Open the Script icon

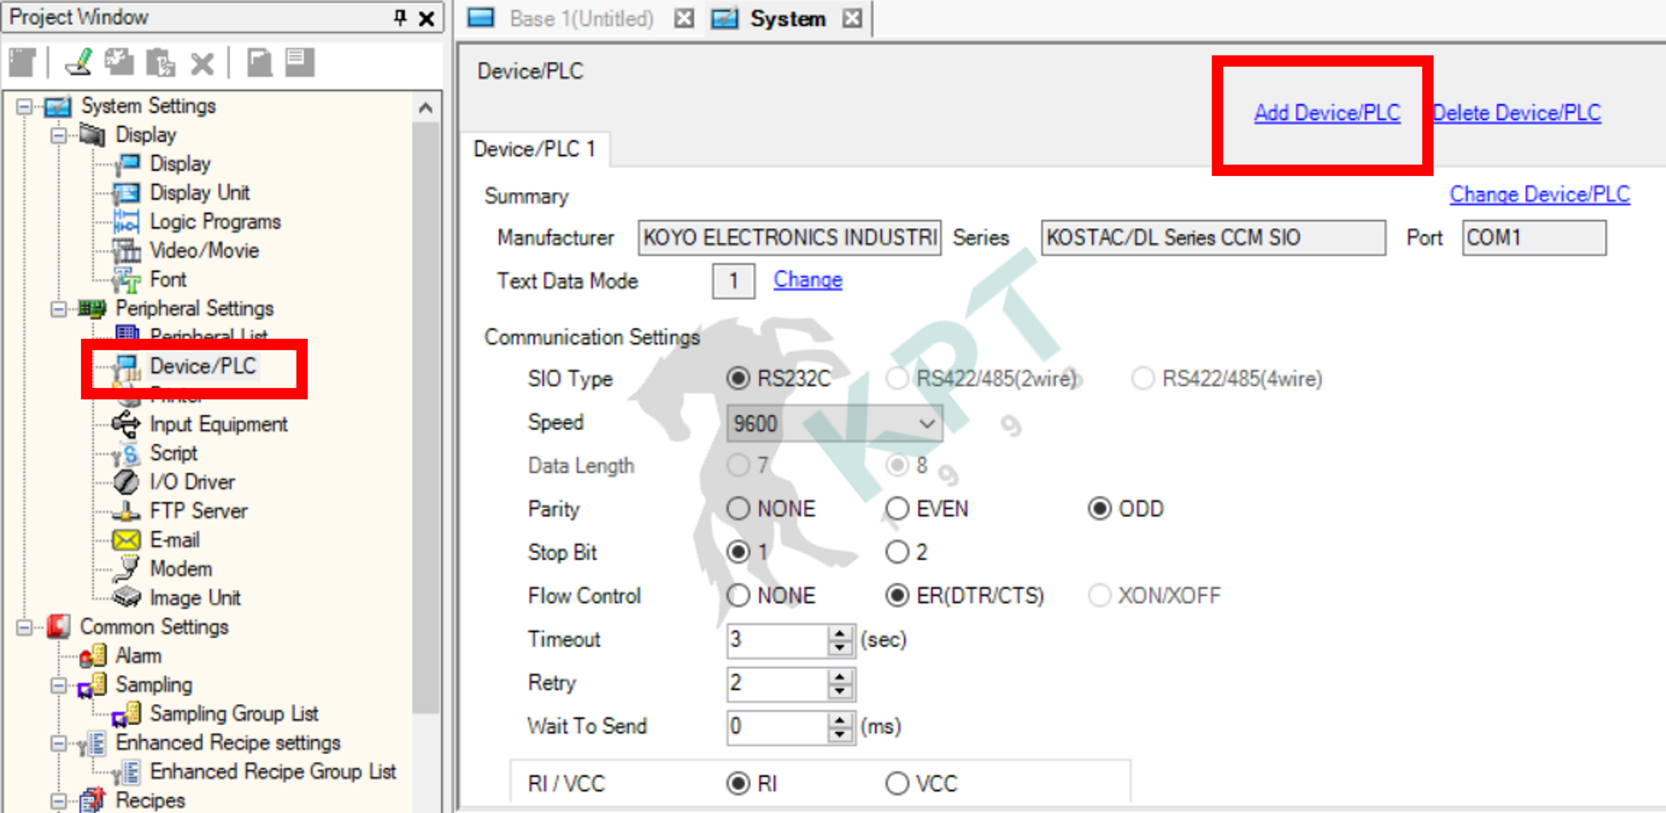(126, 453)
